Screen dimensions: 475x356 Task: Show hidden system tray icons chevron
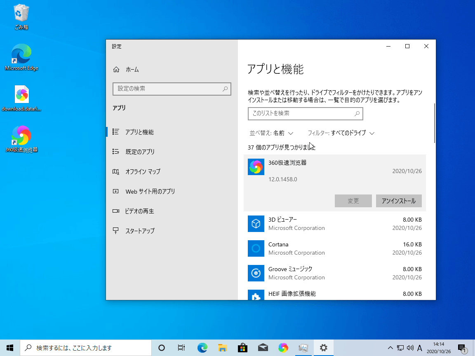tap(390, 348)
